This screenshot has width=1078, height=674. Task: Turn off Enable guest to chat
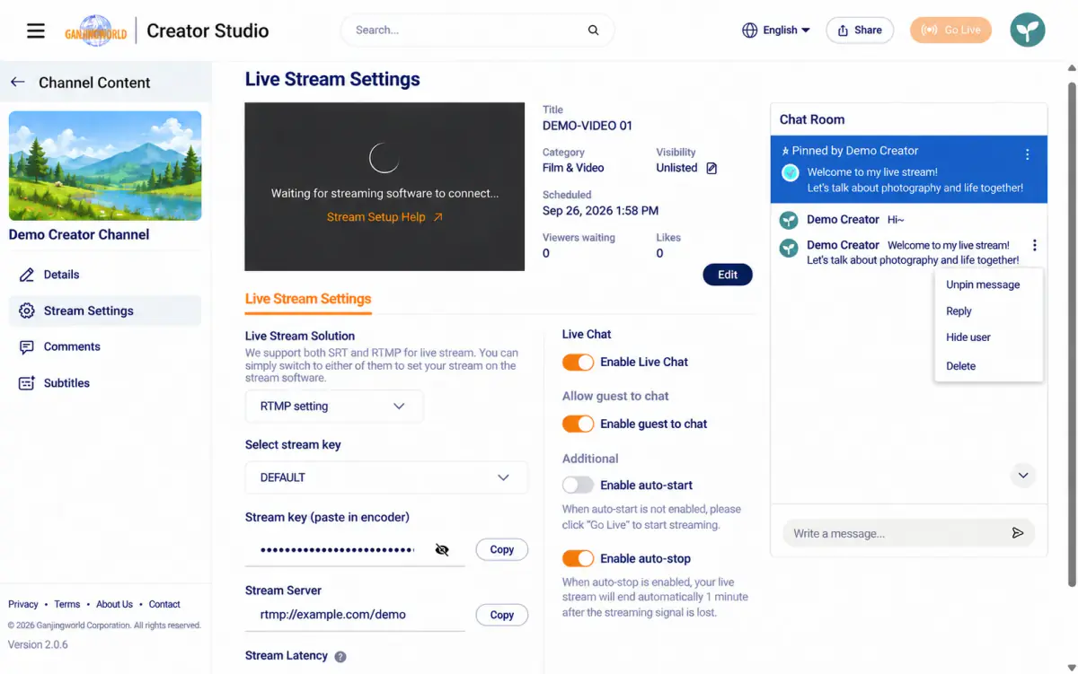(x=578, y=425)
